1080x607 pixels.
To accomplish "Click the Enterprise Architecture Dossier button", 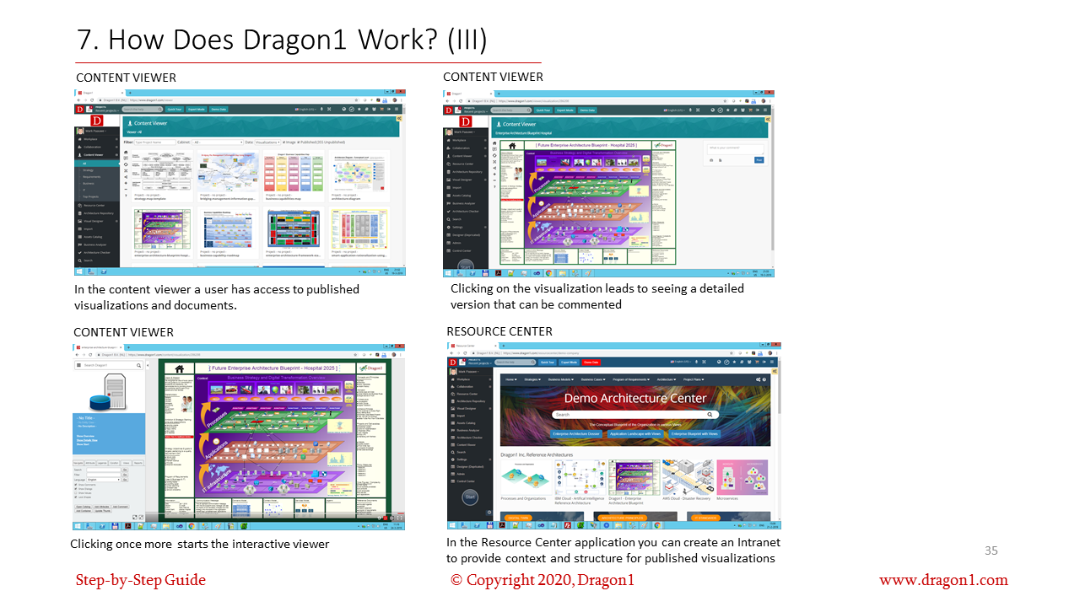I will [575, 433].
